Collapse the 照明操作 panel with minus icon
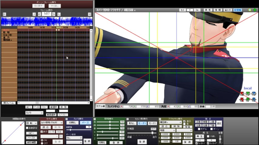Image resolution: width=259 pixels, height=145 pixels. (x=95, y=119)
